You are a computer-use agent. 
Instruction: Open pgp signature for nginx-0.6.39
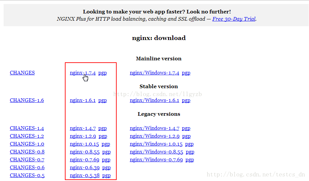(x=106, y=168)
